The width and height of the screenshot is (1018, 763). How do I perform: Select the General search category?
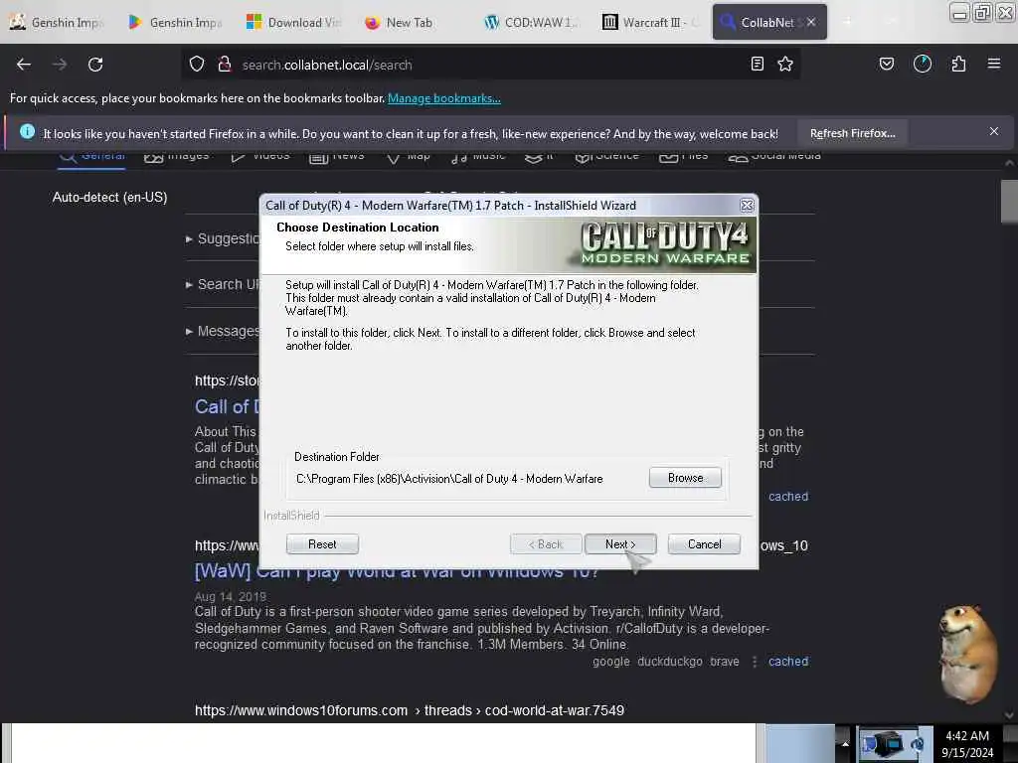(91, 157)
